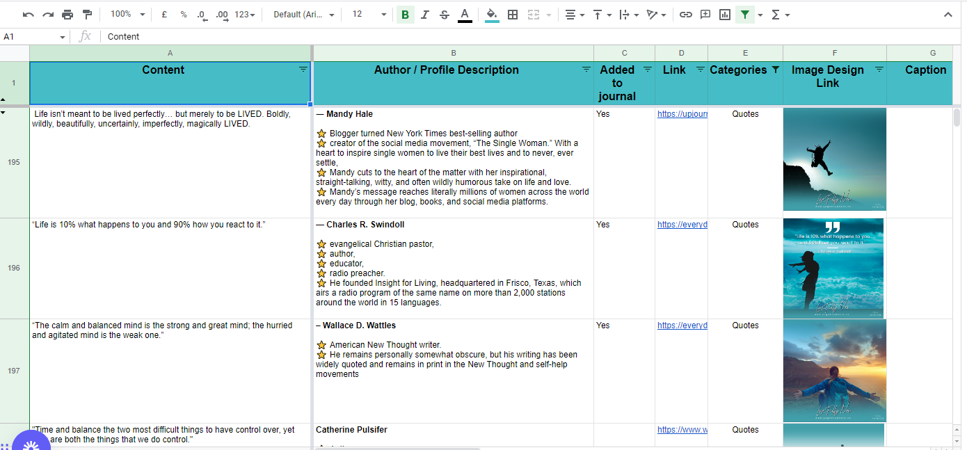Open the upjourn link in row 195
Screen dimensions: 967x450
(682, 114)
